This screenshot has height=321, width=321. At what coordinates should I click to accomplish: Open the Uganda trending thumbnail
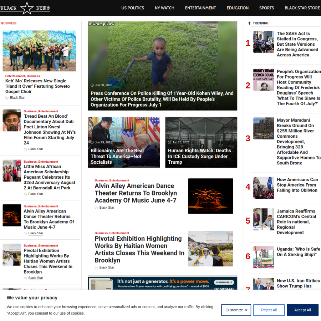click(x=264, y=257)
